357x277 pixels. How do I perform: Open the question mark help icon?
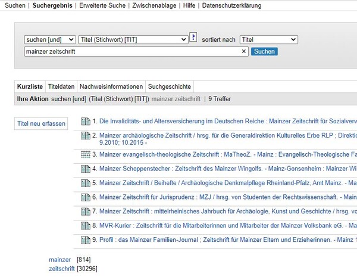point(193,37)
